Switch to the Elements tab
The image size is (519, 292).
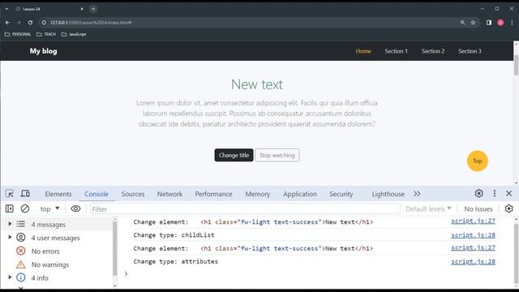click(x=58, y=194)
